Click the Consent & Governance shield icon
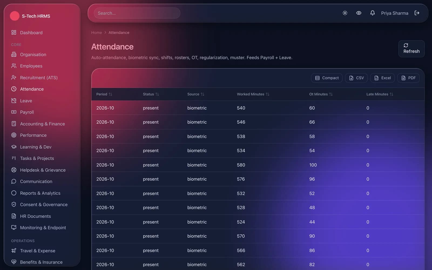The image size is (432, 270). click(14, 204)
